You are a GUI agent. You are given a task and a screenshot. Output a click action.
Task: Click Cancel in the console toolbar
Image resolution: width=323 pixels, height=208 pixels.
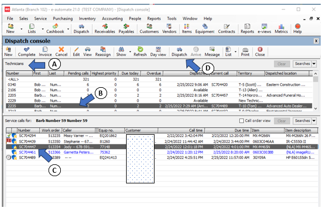point(61,51)
